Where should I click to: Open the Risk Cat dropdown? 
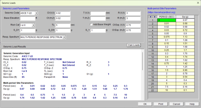[33, 25]
